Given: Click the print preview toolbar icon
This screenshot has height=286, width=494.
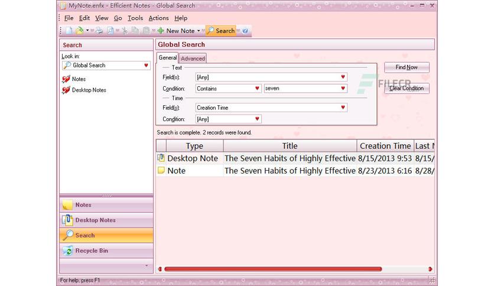Looking at the screenshot, I should point(110,31).
